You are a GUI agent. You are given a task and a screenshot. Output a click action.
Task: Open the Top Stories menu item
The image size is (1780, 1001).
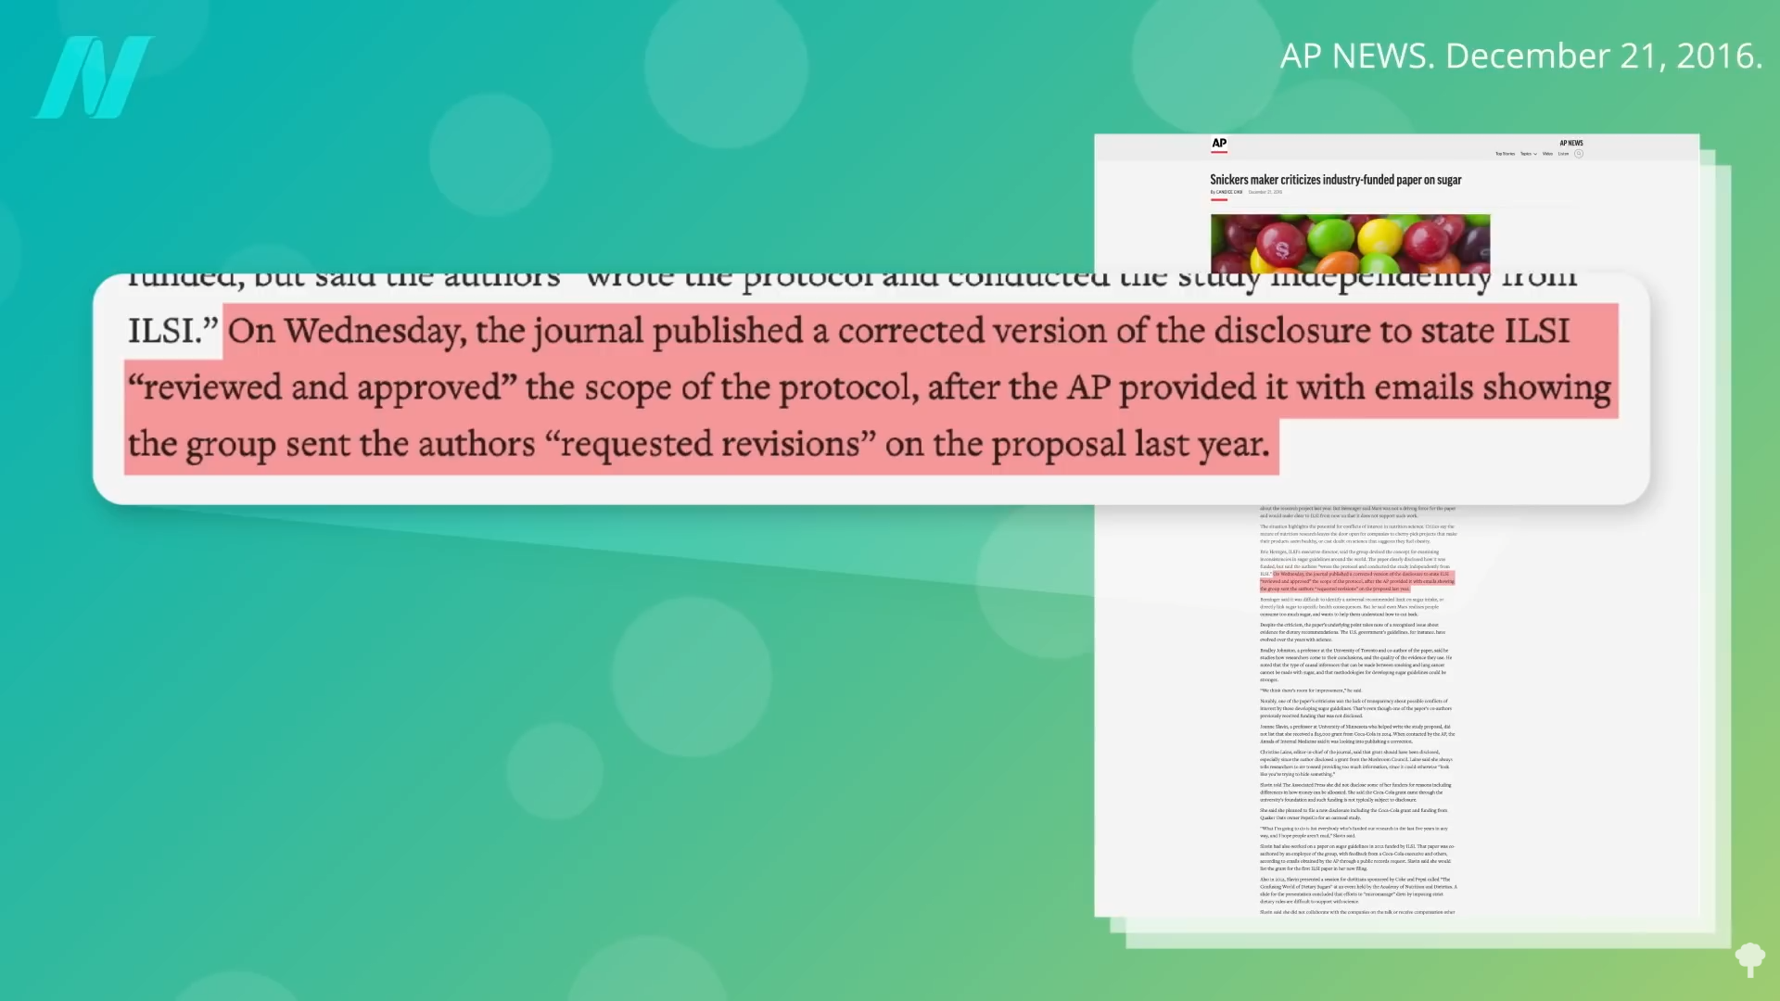tap(1505, 154)
